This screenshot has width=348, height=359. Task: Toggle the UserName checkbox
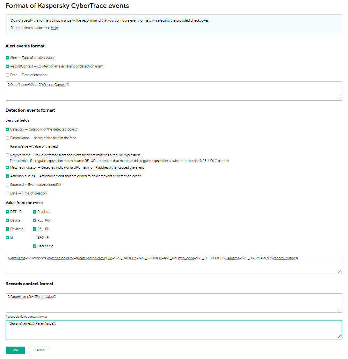point(34,246)
